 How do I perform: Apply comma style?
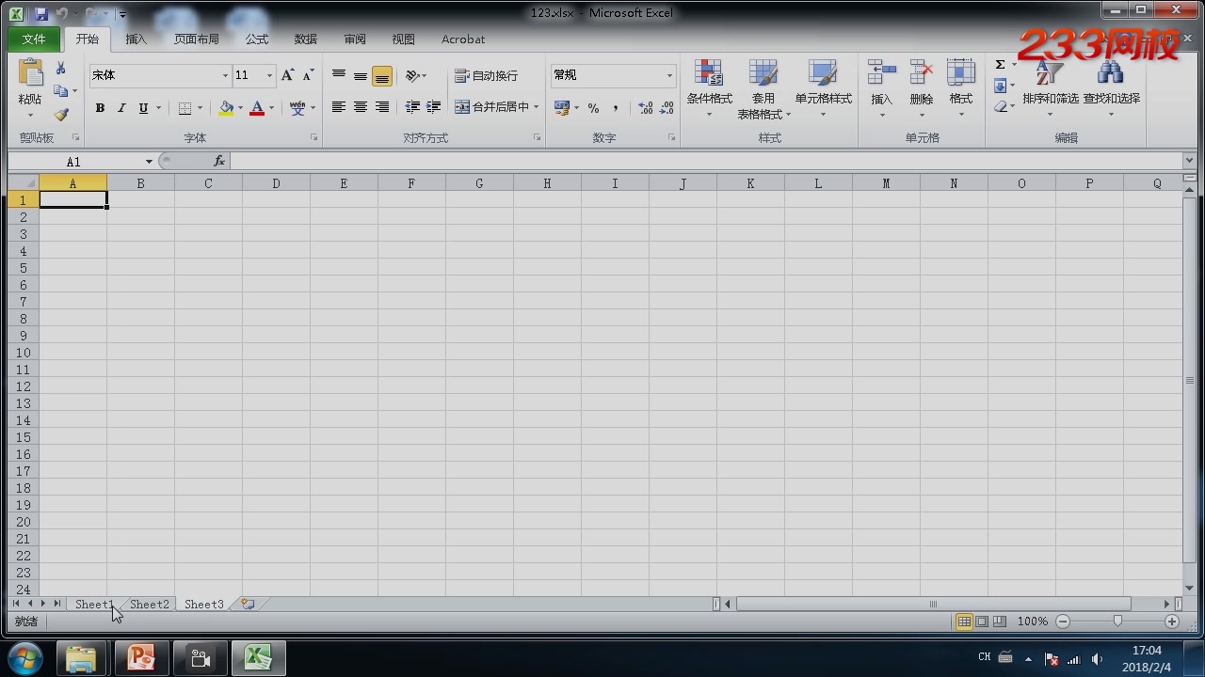coord(616,108)
